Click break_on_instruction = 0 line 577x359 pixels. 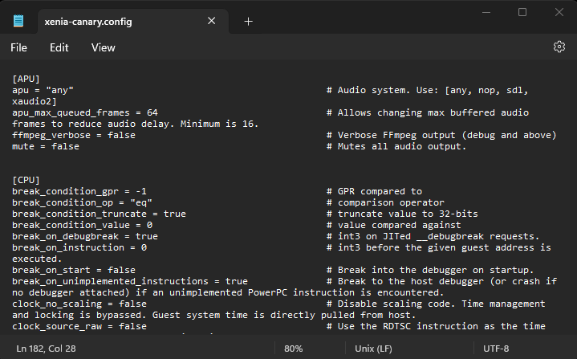79,247
